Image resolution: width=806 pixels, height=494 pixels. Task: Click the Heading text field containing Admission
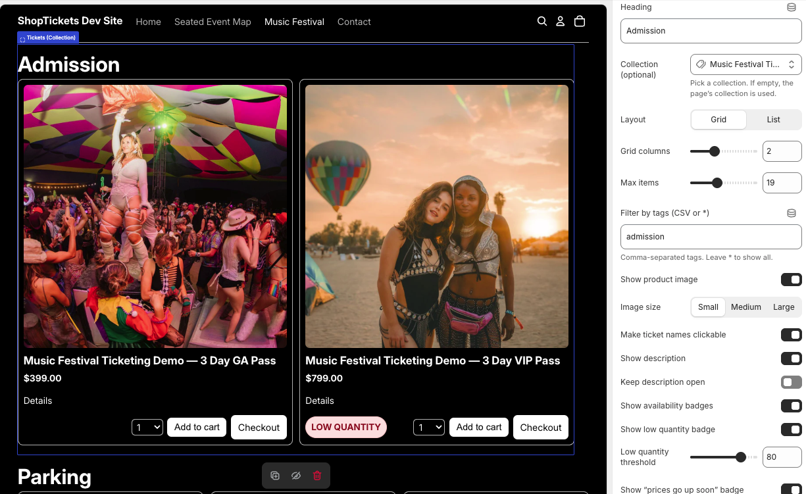coord(711,30)
